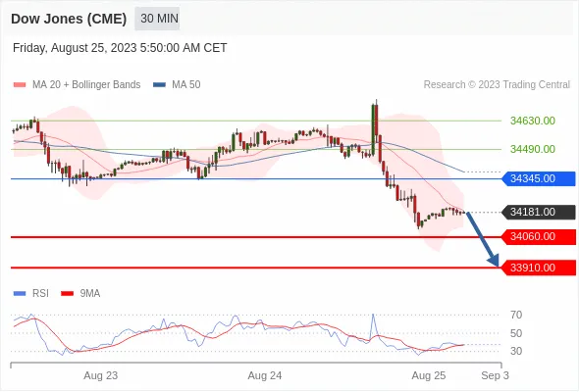Click the red 33910.00 support price tag
This screenshot has height=392, width=579.
[539, 268]
